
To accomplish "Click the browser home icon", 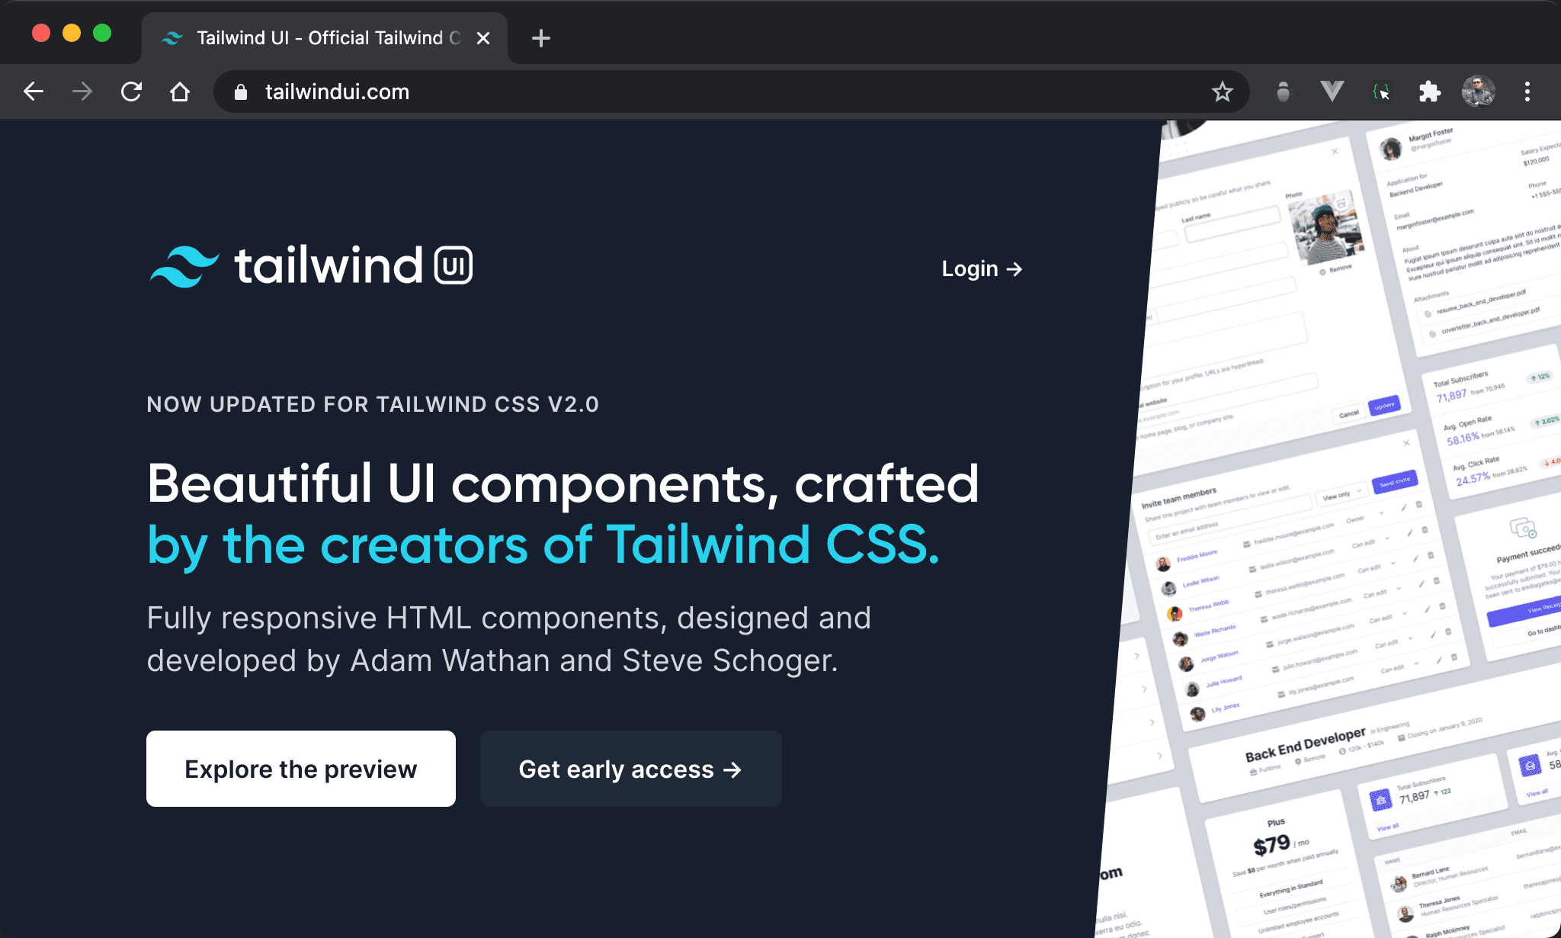I will coord(181,92).
